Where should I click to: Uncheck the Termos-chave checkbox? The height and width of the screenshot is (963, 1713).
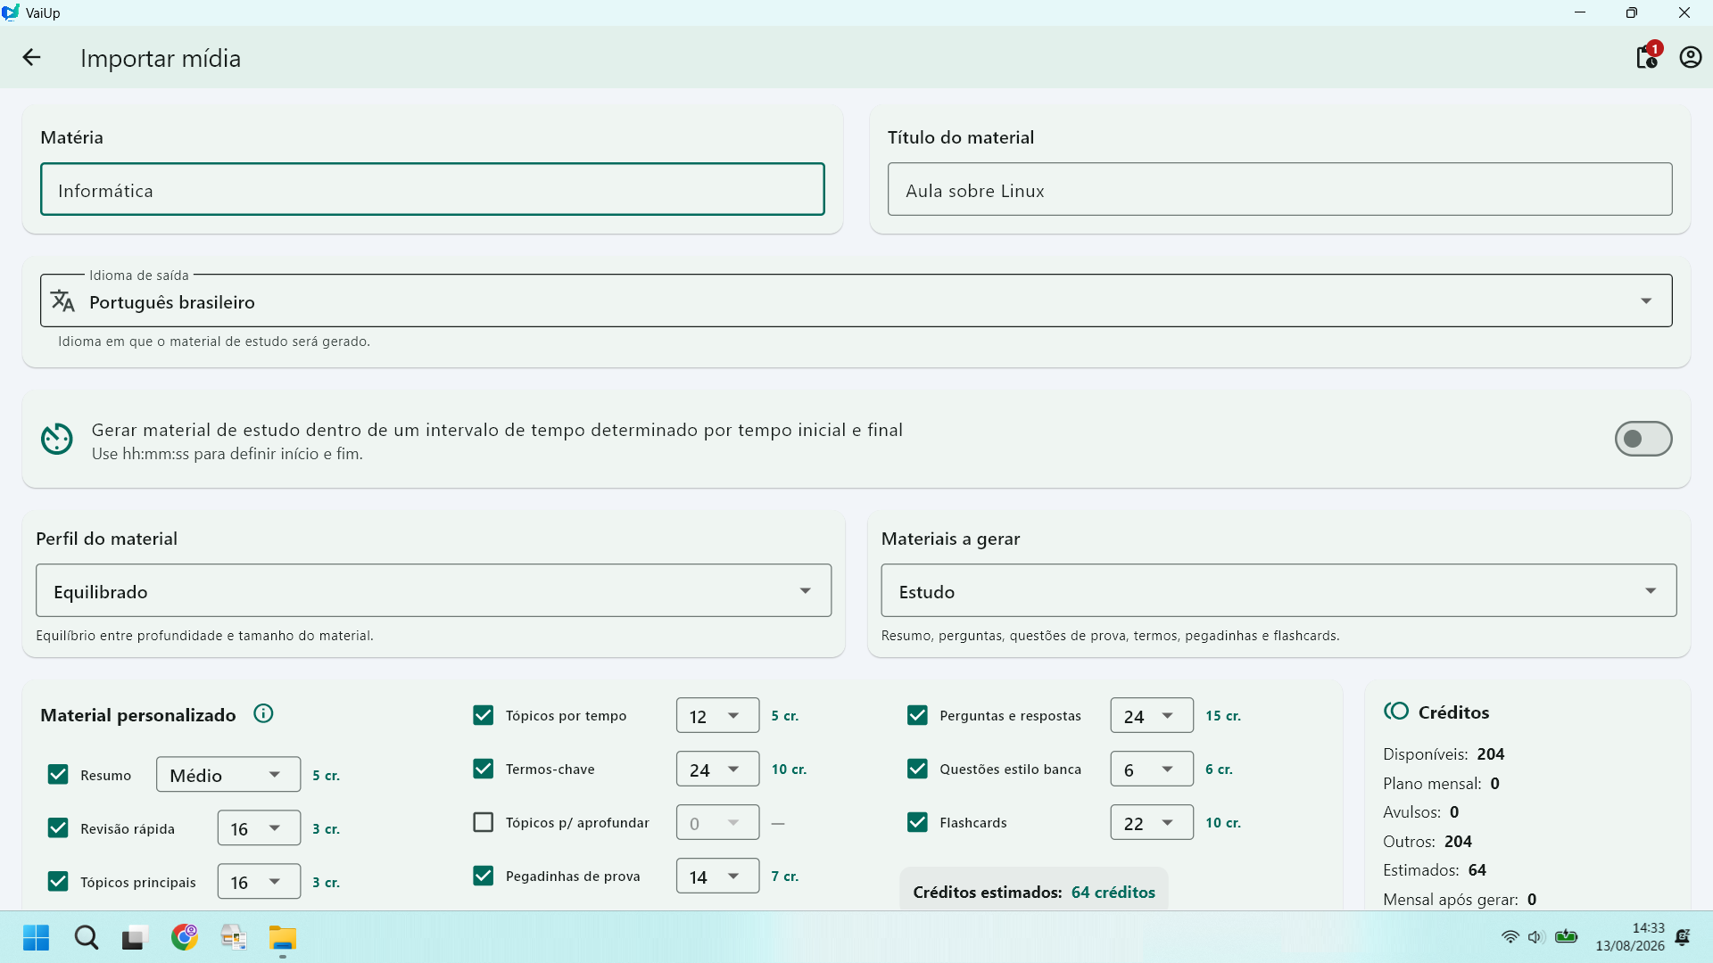[484, 769]
